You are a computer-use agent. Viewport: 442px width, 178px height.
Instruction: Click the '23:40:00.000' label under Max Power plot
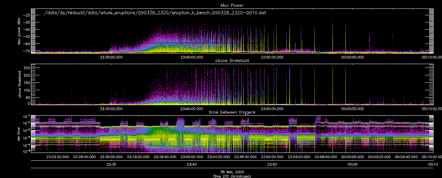tap(192, 57)
